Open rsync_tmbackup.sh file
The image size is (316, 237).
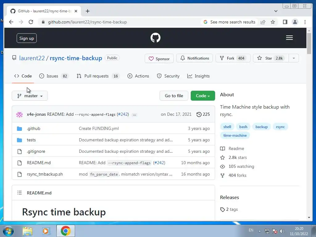click(x=45, y=174)
